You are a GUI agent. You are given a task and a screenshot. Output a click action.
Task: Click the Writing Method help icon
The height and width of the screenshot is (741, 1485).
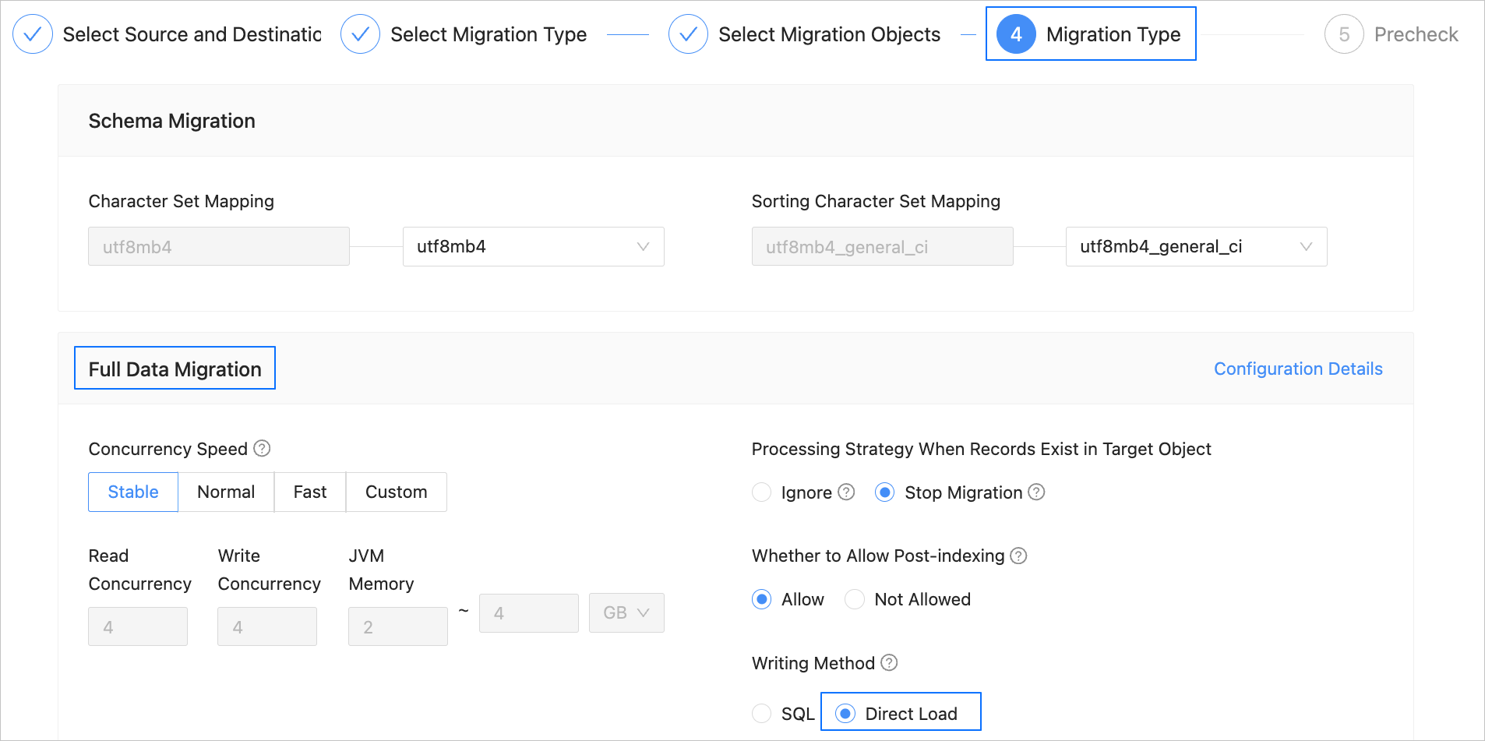coord(889,662)
